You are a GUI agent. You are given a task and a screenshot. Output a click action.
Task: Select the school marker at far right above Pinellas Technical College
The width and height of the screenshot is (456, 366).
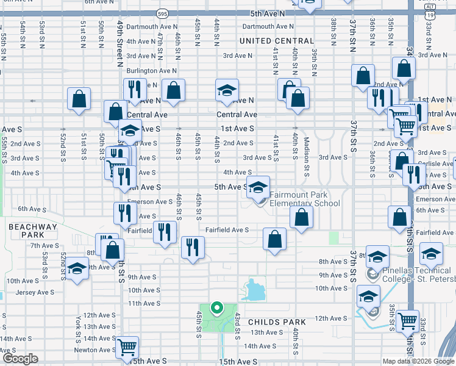(432, 254)
